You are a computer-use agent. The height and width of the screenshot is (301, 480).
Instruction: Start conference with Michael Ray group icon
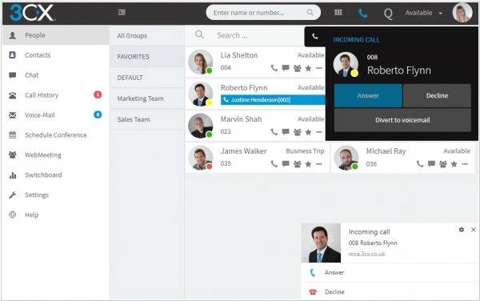(x=443, y=164)
